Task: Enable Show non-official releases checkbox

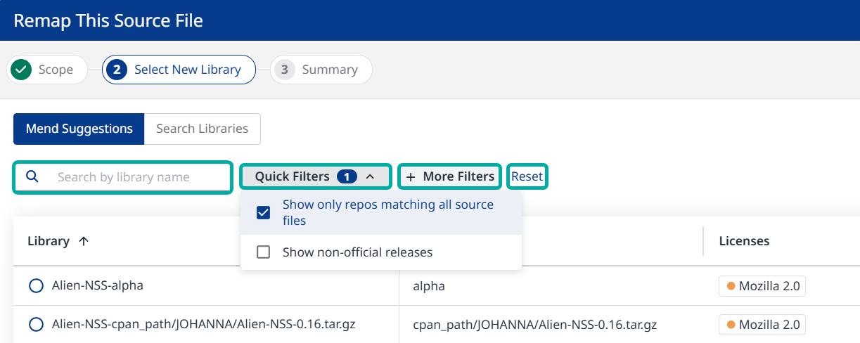Action: tap(264, 252)
